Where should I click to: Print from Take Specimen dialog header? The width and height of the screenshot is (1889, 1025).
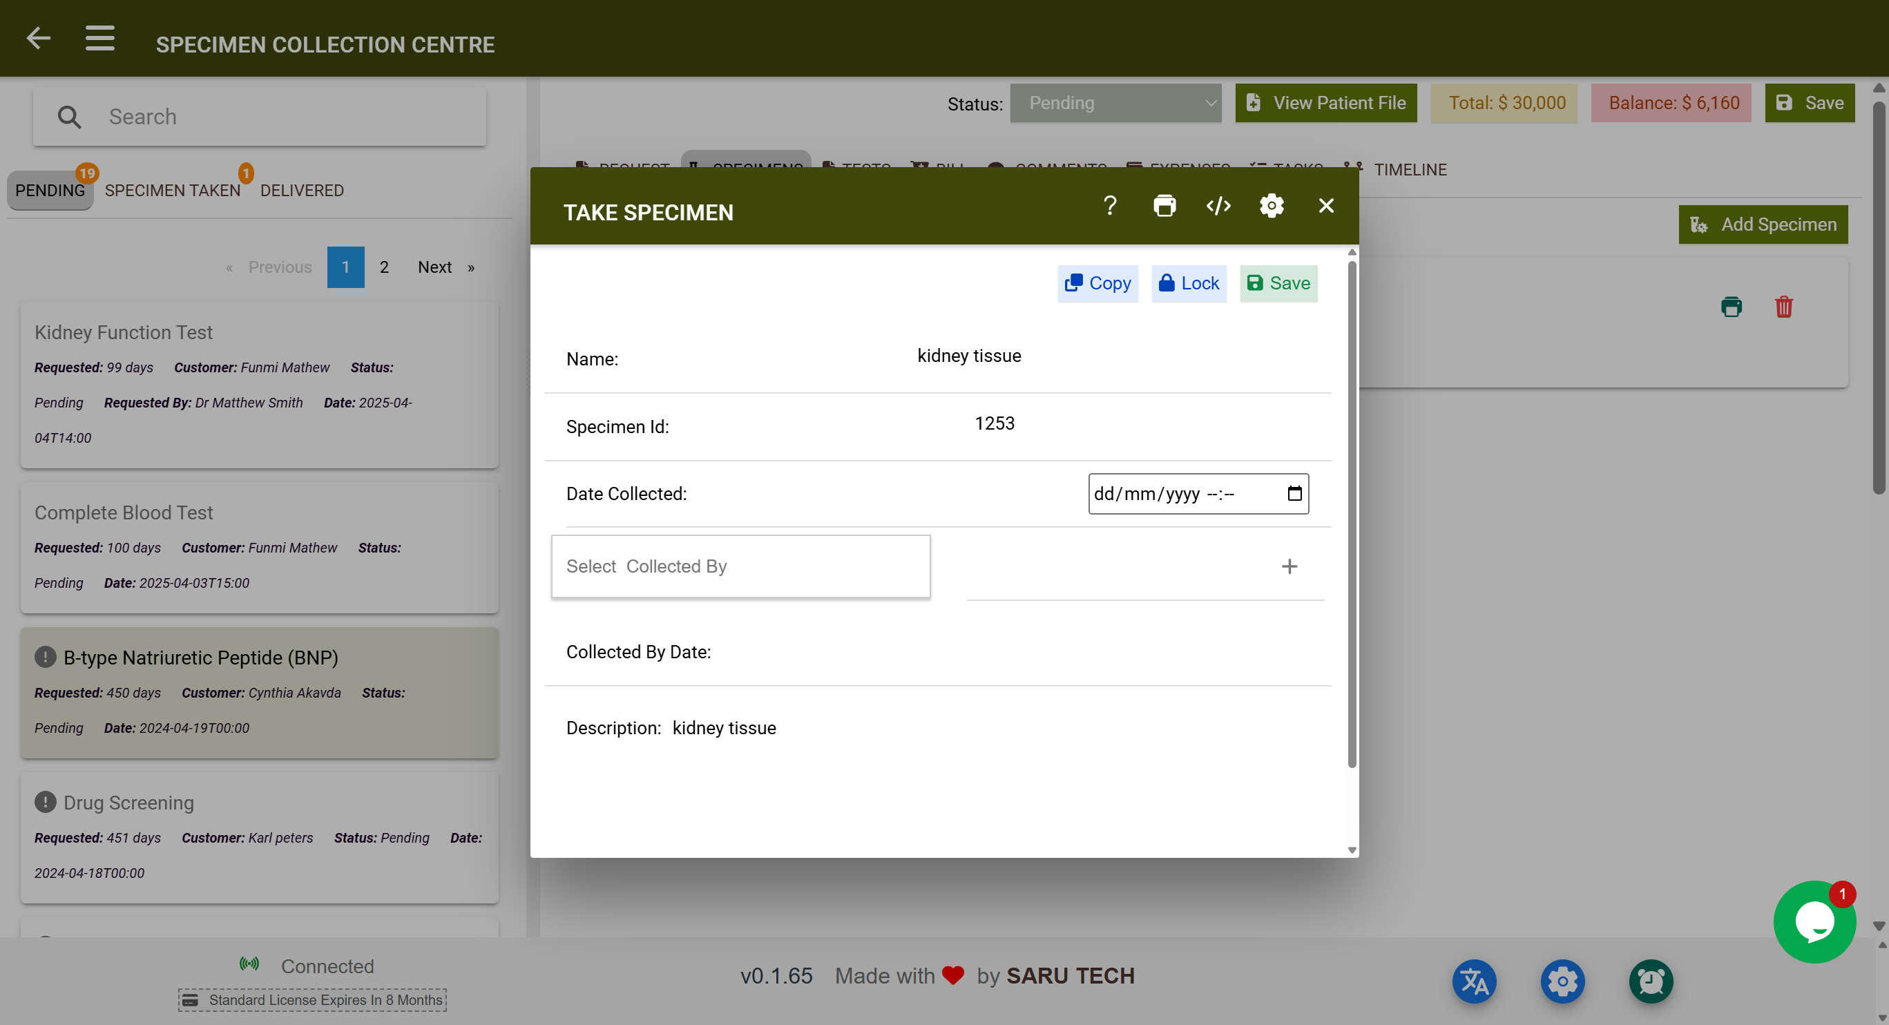pyautogui.click(x=1164, y=205)
